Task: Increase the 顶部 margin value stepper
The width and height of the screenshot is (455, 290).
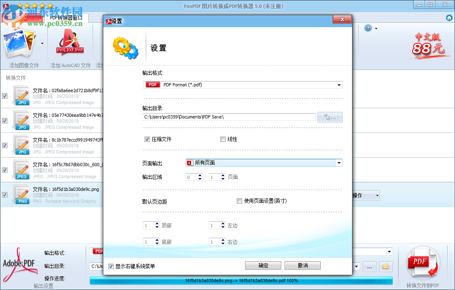Action: point(156,223)
